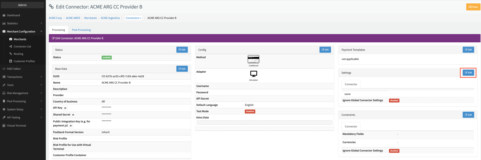Screen dimensions: 481x160
Task: Open Dashboard from the sidebar
Action: point(14,15)
